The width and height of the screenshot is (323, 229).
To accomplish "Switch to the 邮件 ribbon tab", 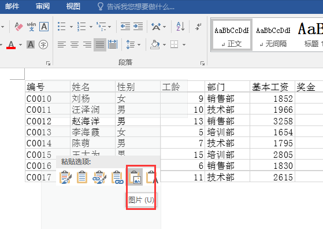I will [12, 6].
